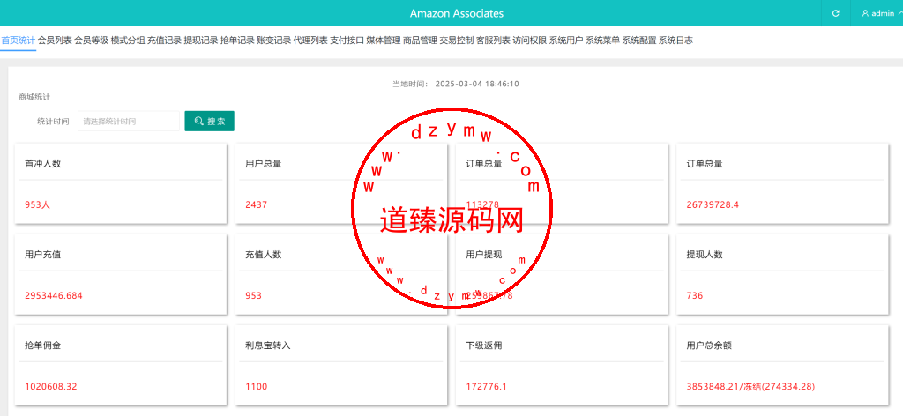Switch to the 会员等级 tab
The width and height of the screenshot is (903, 416).
pos(91,41)
